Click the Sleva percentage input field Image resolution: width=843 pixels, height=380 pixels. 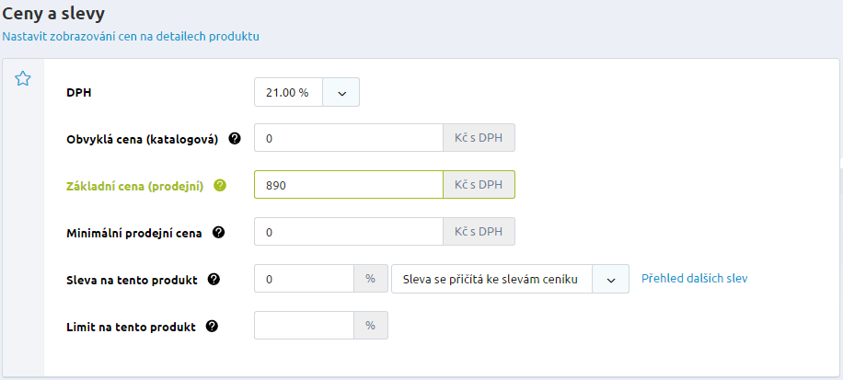(x=303, y=280)
